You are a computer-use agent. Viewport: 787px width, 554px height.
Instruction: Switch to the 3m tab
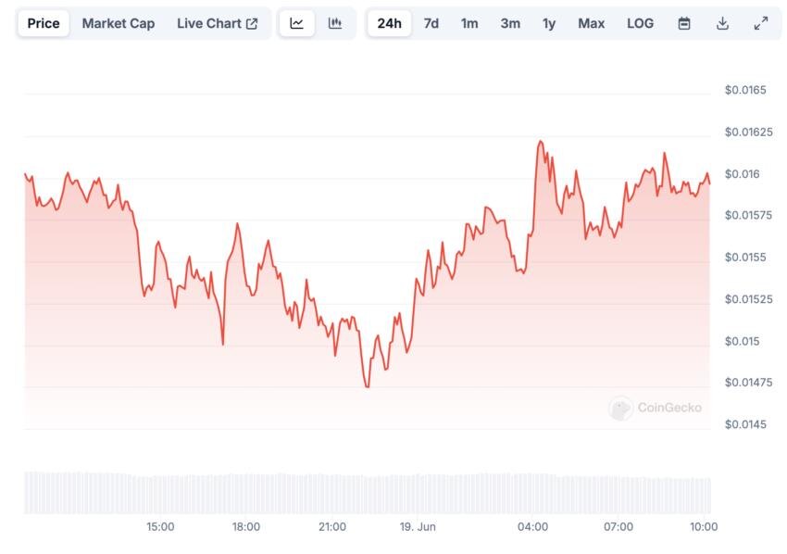click(510, 23)
